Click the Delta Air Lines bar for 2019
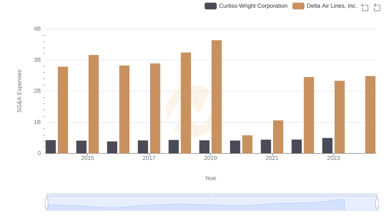The image size is (386, 222). click(x=217, y=97)
